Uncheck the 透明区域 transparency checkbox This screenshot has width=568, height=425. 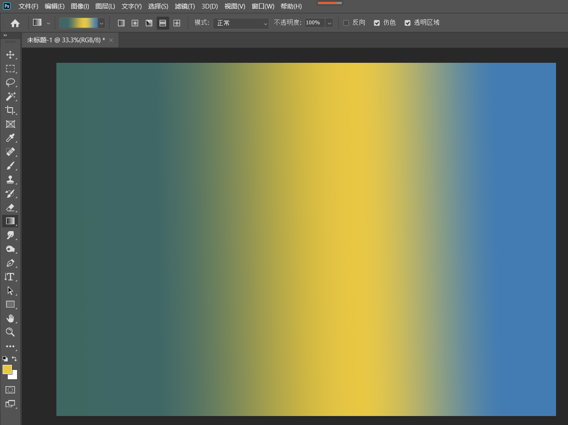[407, 23]
